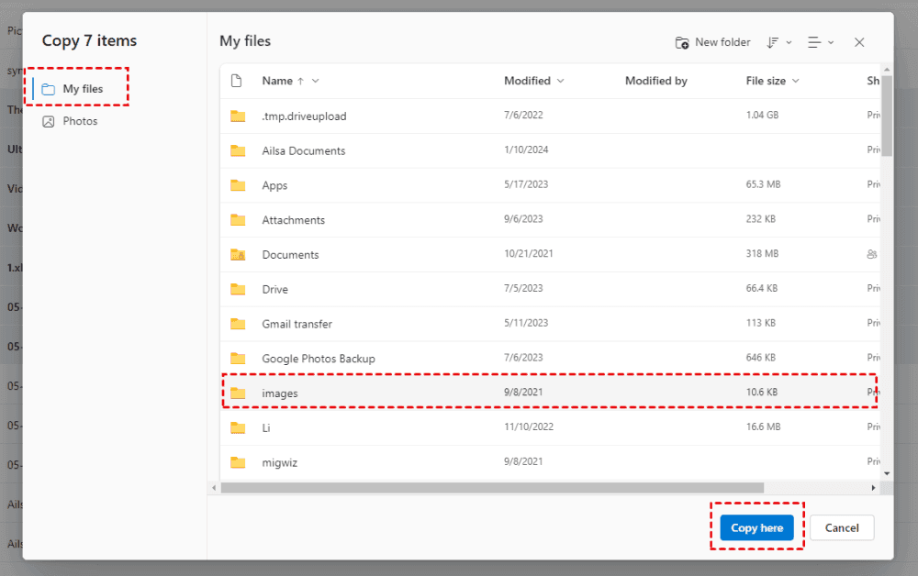
Task: Open the .tmp.driveupload folder name
Action: coord(304,116)
